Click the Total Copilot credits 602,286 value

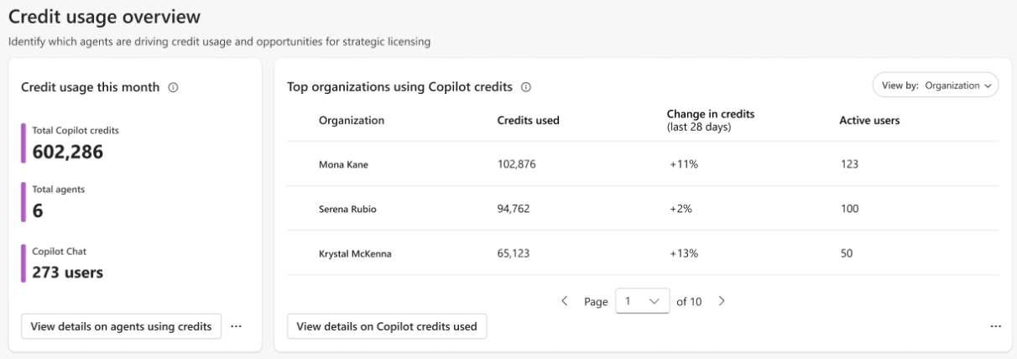coord(68,152)
